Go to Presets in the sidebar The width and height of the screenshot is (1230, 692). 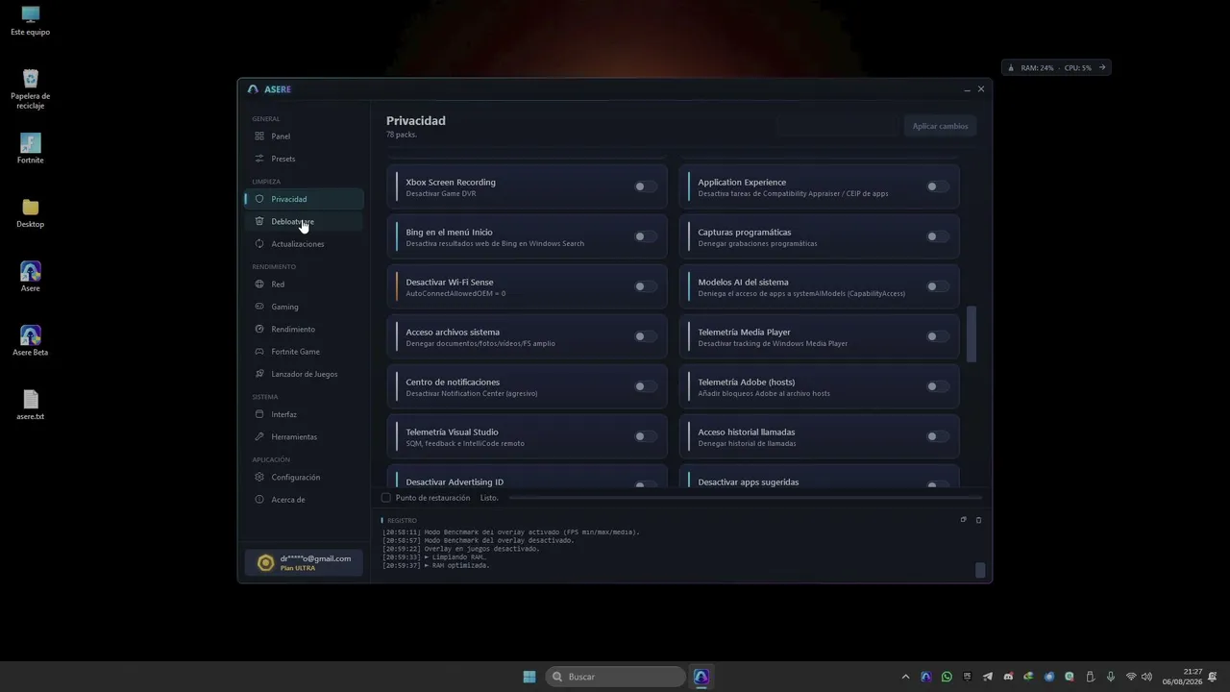(304, 159)
